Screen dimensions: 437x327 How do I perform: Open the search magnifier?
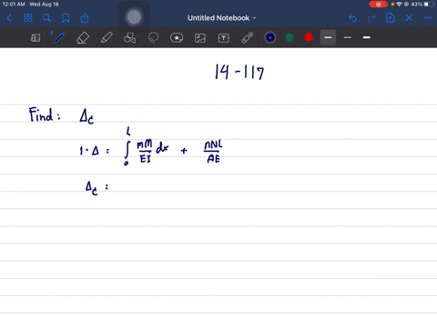coord(46,18)
